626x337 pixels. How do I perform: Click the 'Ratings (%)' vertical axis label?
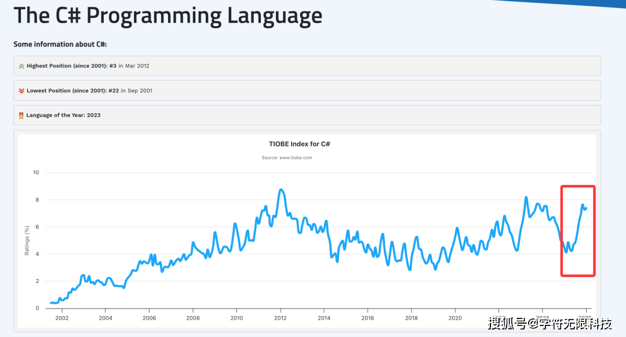click(x=27, y=240)
